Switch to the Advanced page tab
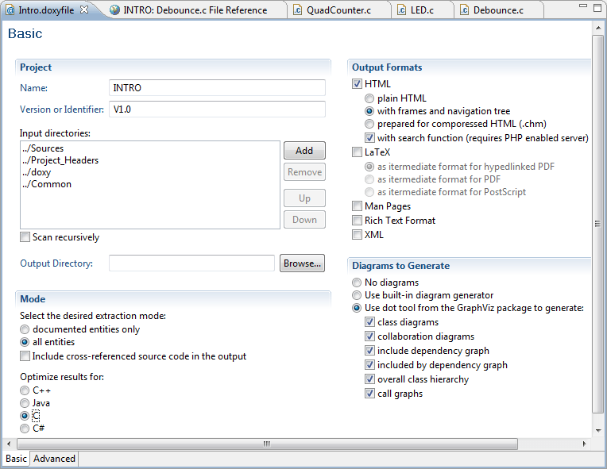Viewport: 607px width, 469px height. 54,459
